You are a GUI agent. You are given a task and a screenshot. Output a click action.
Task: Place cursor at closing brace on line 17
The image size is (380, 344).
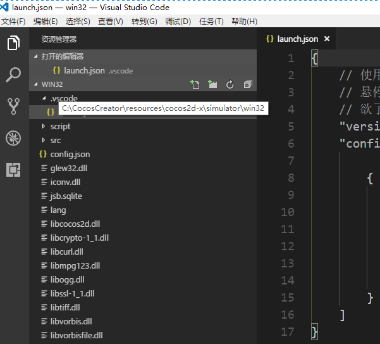[315, 332]
